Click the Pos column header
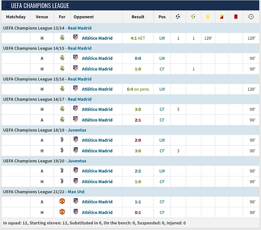 tap(162, 17)
